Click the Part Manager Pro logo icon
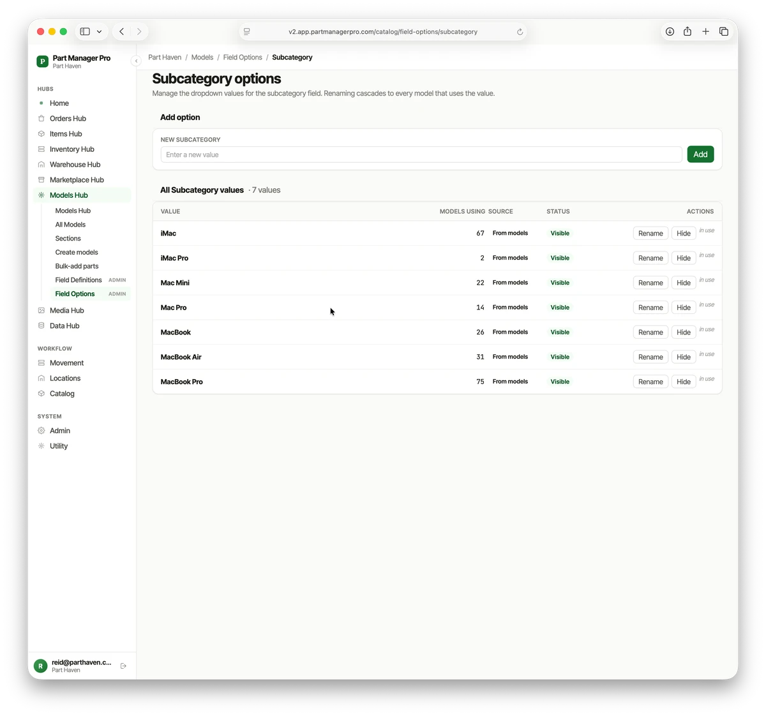Screen dimensions: 766x716 pos(43,61)
